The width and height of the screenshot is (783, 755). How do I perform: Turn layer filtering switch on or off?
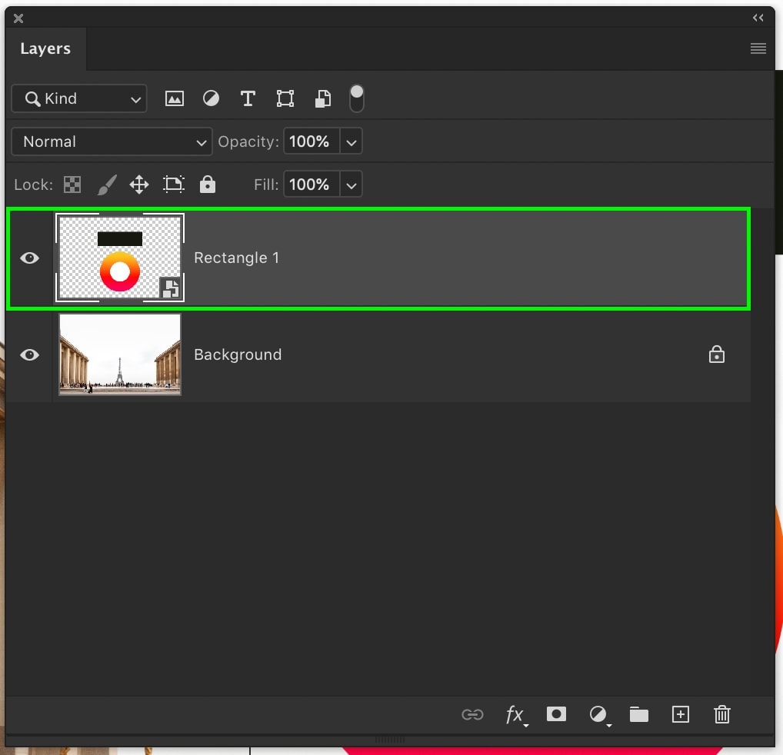[x=357, y=98]
